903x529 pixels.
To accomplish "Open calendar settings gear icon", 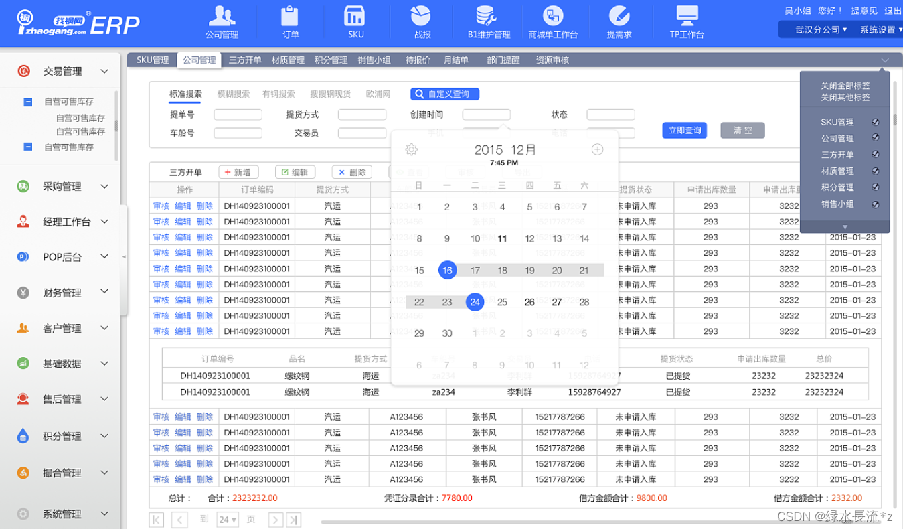I will tap(412, 149).
